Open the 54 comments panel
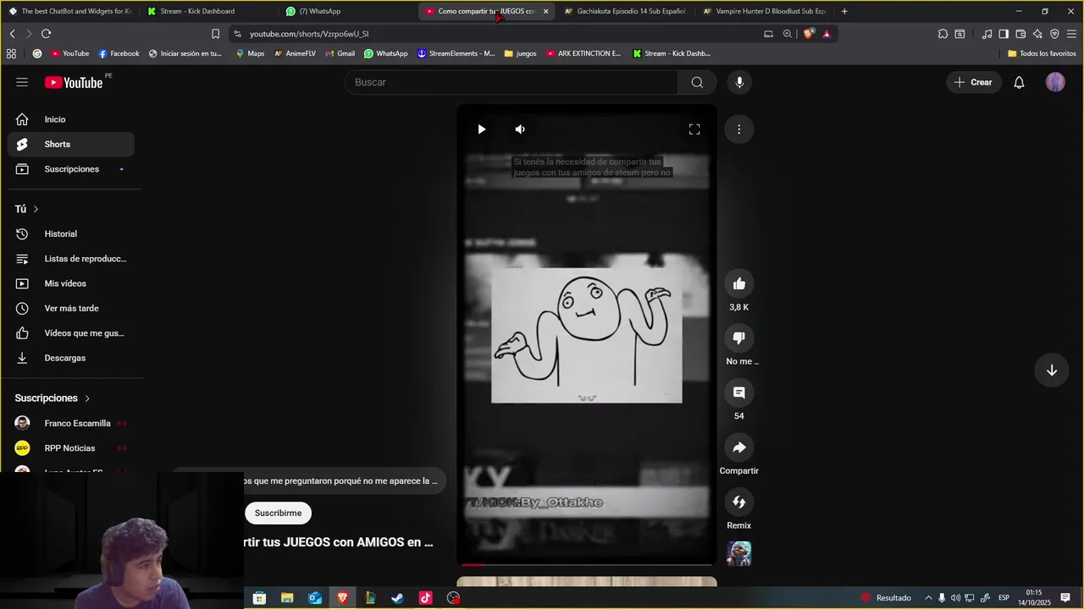 (739, 392)
